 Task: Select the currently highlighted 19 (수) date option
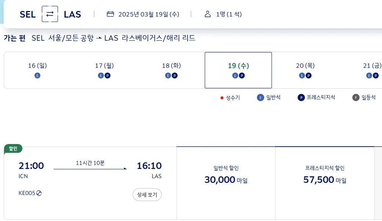click(238, 70)
